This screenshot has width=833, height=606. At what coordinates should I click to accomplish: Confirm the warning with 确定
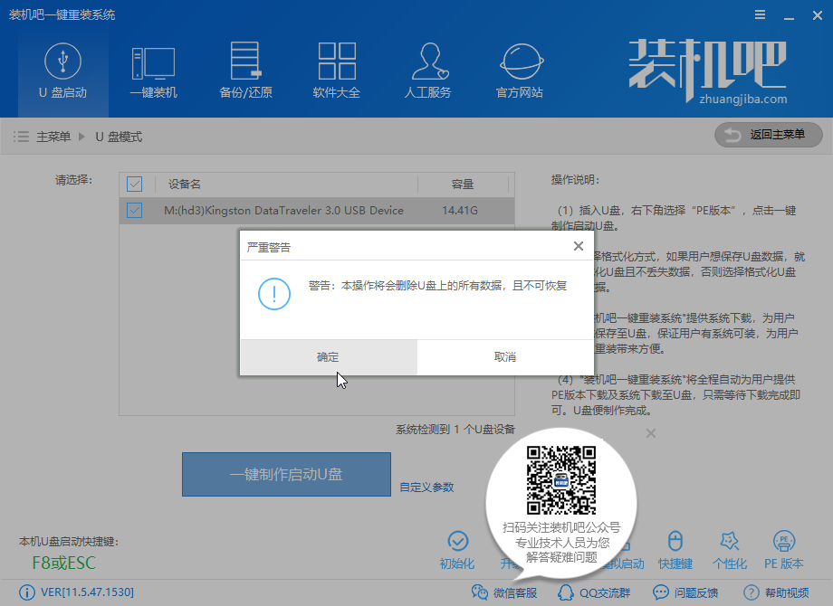[328, 357]
